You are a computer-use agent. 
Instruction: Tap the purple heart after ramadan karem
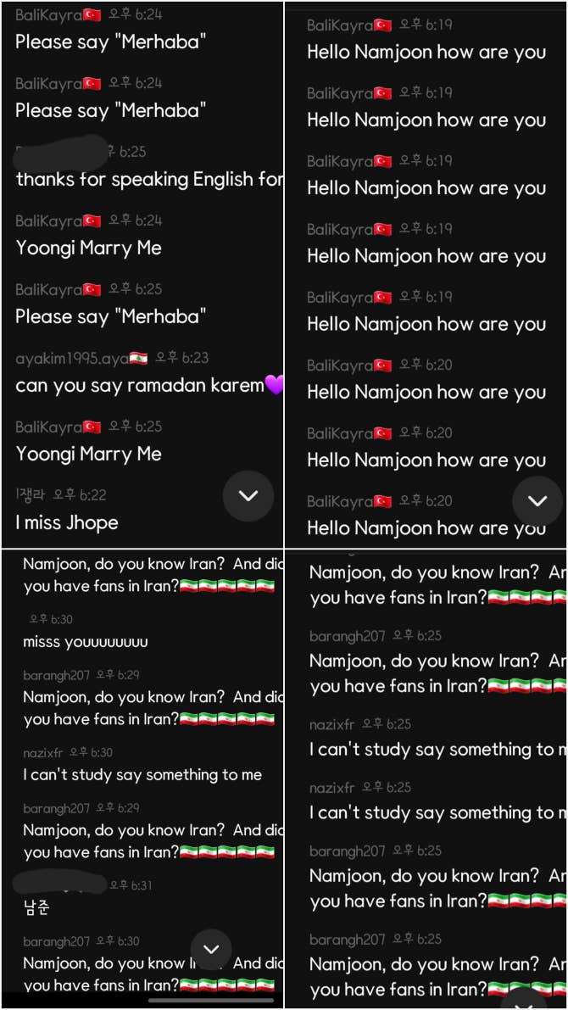click(x=275, y=385)
